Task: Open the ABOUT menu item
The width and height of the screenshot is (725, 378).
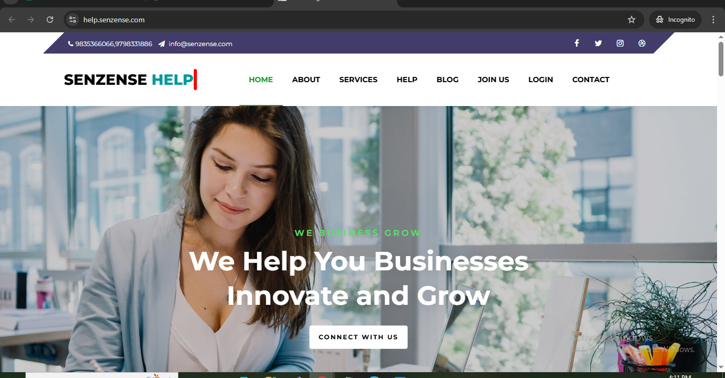Action: (306, 80)
